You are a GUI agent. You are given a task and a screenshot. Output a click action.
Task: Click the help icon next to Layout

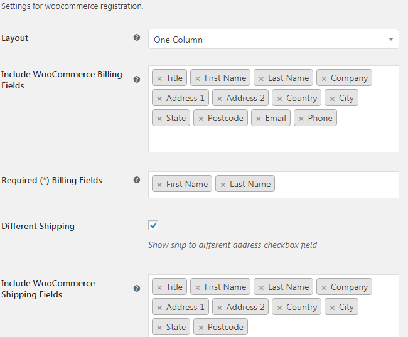137,38
